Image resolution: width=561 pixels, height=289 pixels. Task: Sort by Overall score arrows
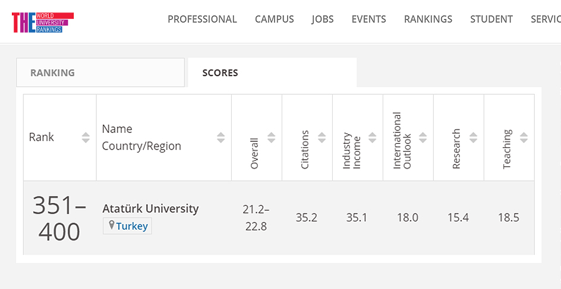click(x=272, y=138)
